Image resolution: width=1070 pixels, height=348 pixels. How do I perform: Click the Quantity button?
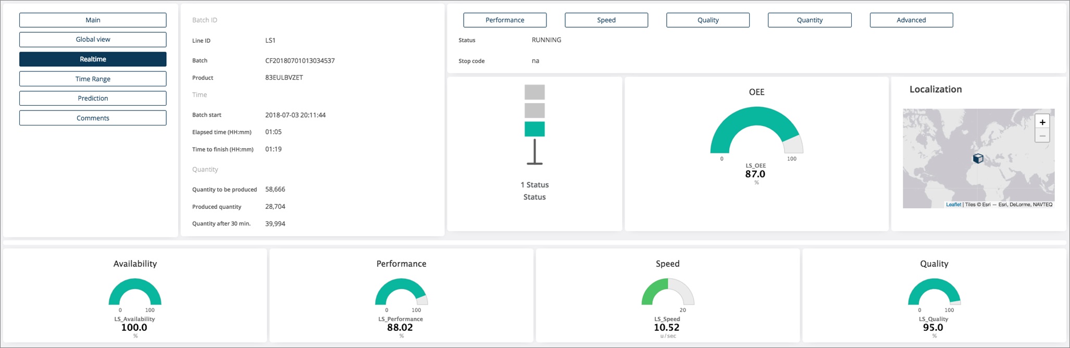click(x=810, y=20)
